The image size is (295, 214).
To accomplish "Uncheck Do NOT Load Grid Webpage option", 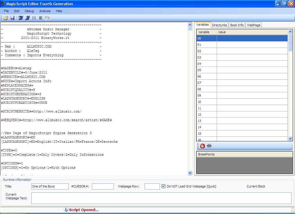I will (x=163, y=186).
